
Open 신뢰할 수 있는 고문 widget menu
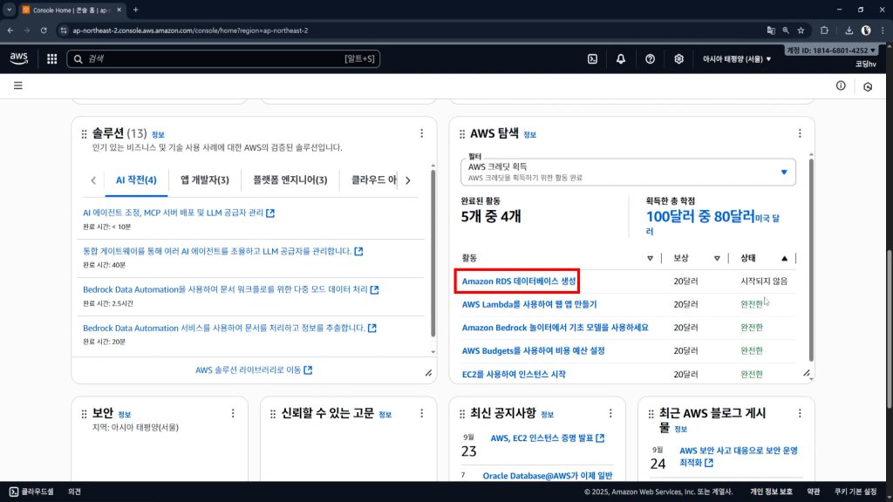[x=421, y=413]
